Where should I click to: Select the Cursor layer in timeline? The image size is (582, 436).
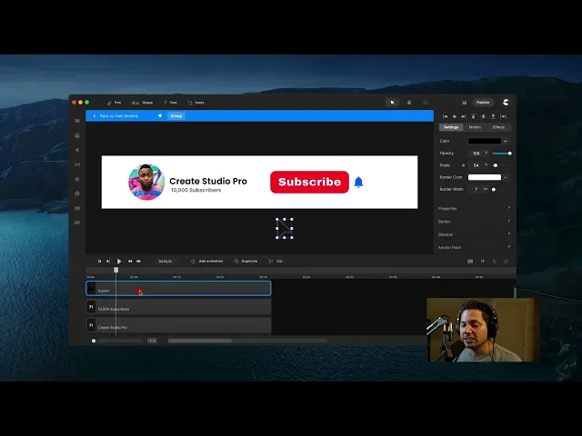[178, 289]
